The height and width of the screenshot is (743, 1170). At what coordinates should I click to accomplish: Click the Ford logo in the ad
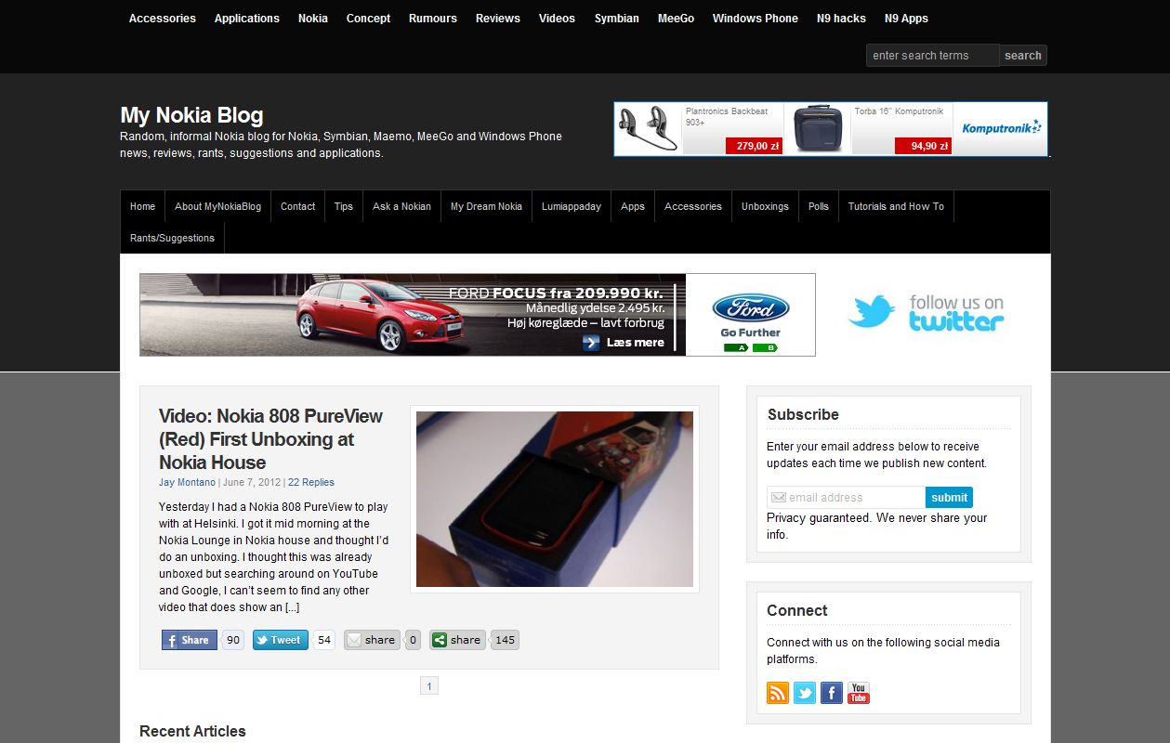point(751,308)
